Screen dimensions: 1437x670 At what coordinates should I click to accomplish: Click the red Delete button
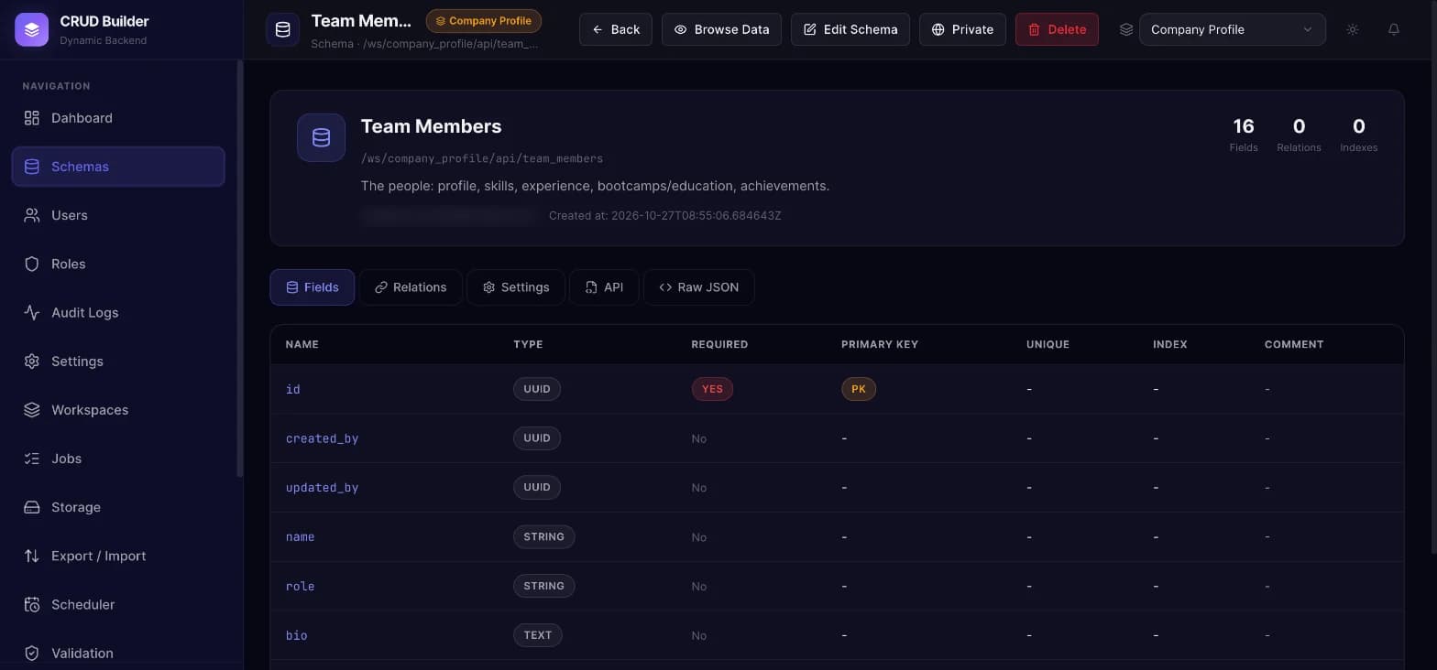1057,29
